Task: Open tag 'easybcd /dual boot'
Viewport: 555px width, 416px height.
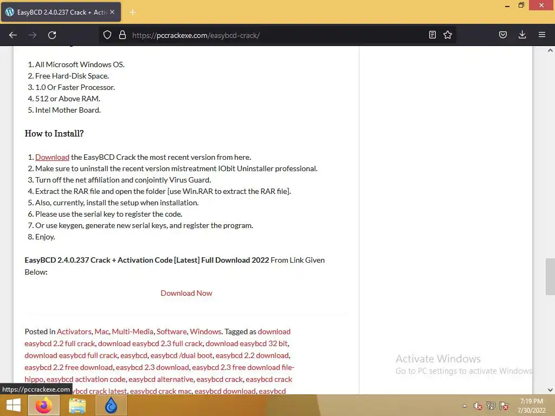Action: (x=181, y=355)
